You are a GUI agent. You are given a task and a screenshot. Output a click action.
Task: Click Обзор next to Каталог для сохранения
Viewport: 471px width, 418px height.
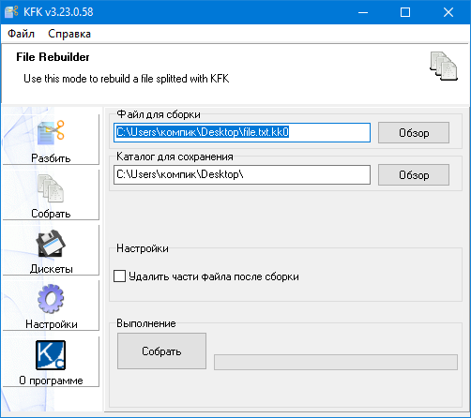(414, 175)
